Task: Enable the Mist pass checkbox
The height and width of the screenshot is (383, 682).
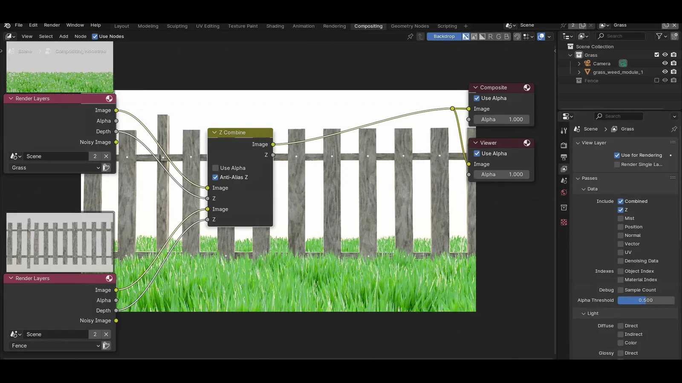Action: tap(621, 218)
